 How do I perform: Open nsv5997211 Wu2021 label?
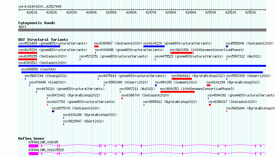tap(137, 89)
